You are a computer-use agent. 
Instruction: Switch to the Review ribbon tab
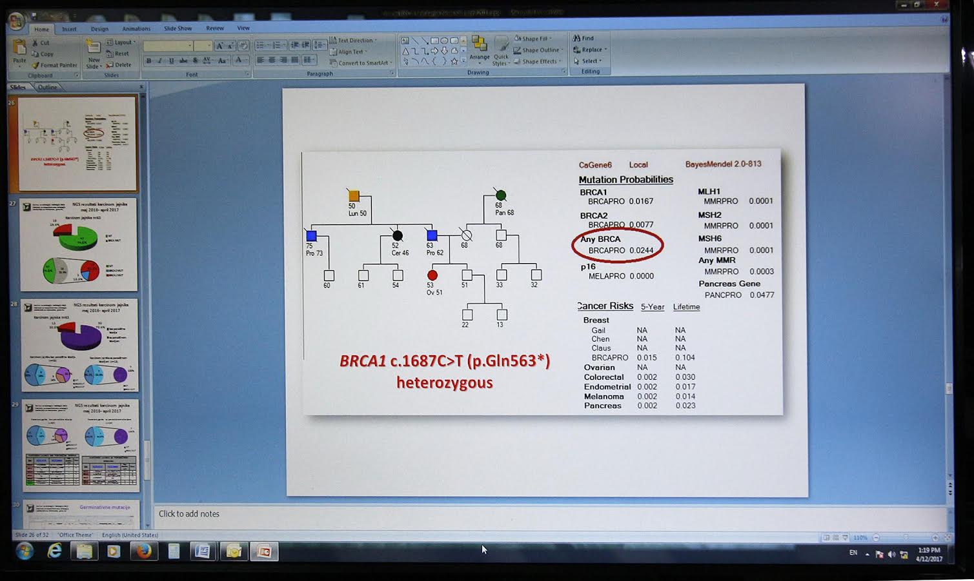[x=215, y=28]
